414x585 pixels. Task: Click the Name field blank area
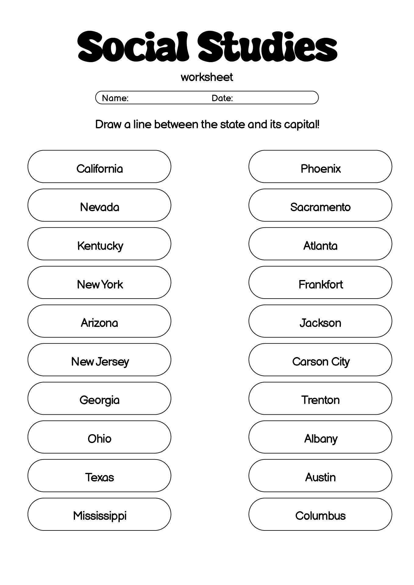click(x=168, y=98)
